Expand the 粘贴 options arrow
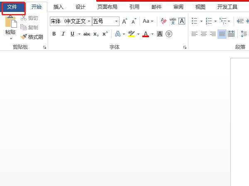This screenshot has width=249, height=186. coord(11,38)
